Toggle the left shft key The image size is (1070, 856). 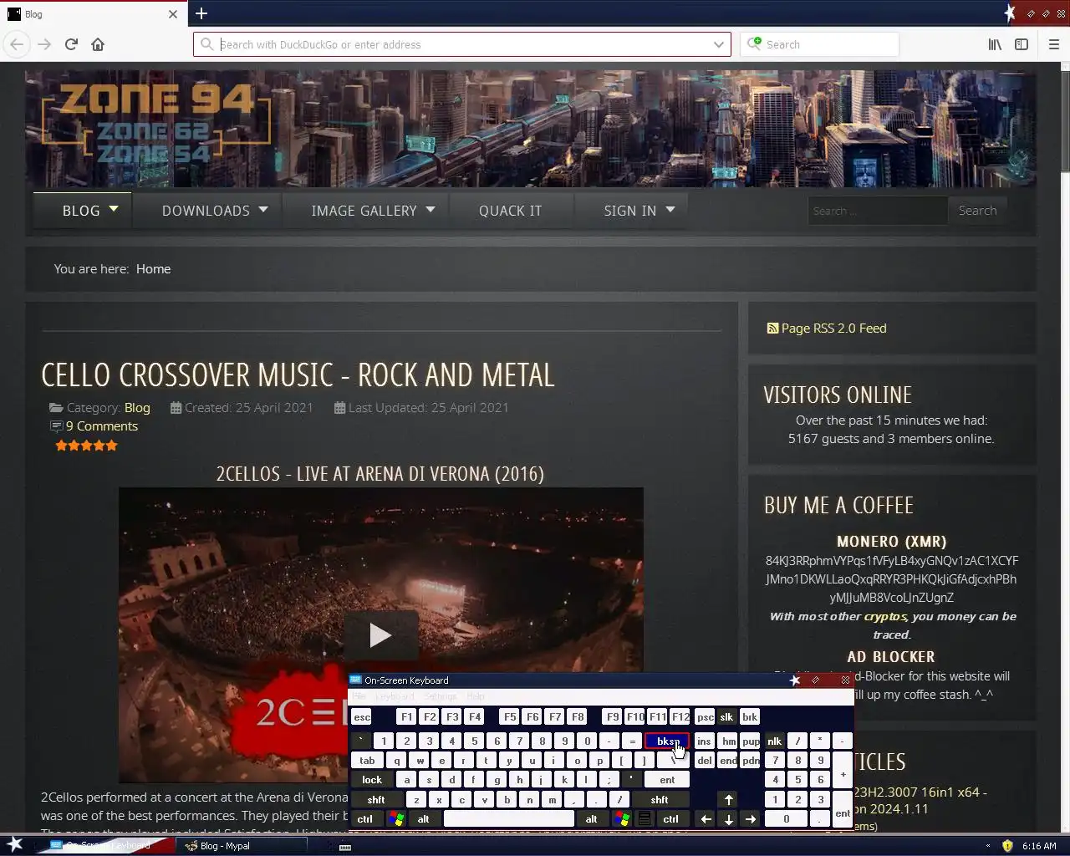pos(376,799)
